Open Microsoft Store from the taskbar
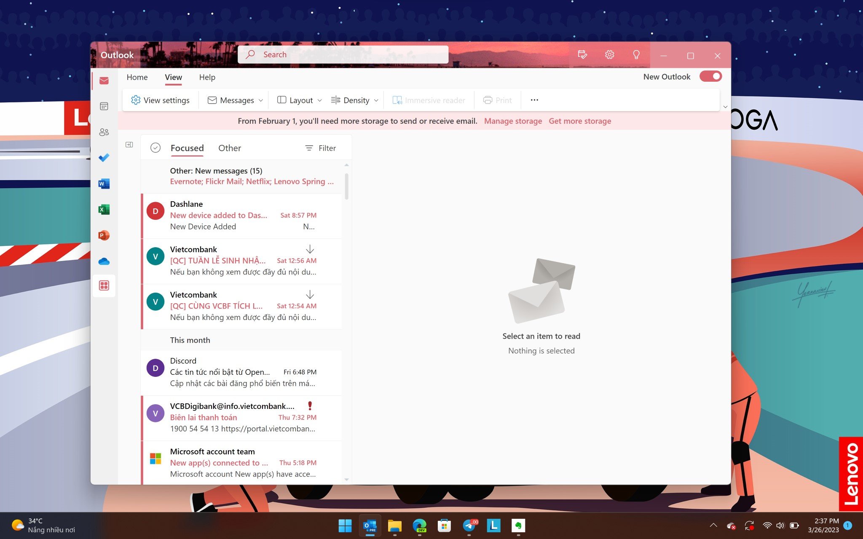 coord(444,526)
